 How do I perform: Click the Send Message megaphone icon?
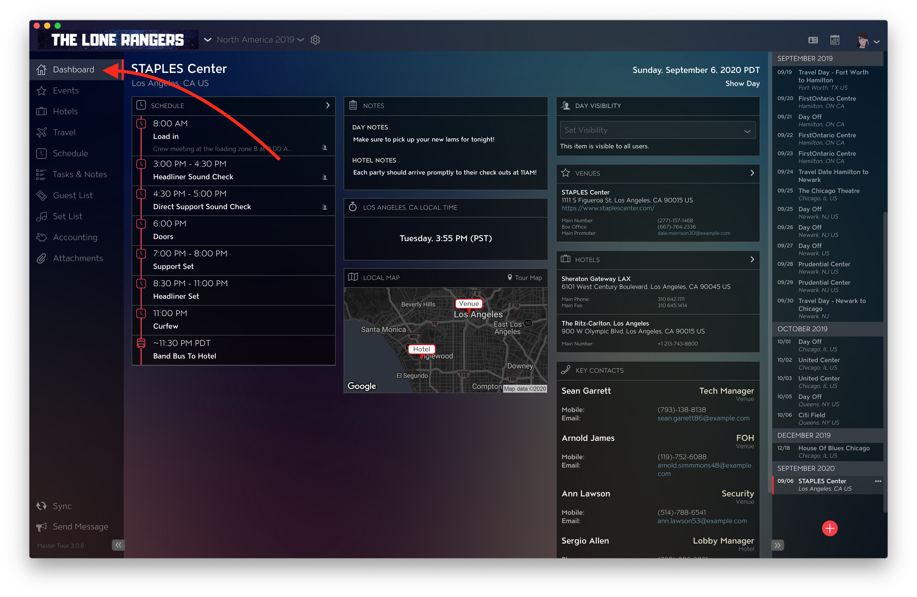[42, 527]
